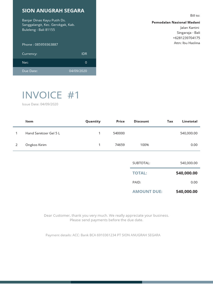Select the address line 'Banjar Dinas Kayu Putih Ds.'
The height and width of the screenshot is (284, 213).
pos(44,20)
